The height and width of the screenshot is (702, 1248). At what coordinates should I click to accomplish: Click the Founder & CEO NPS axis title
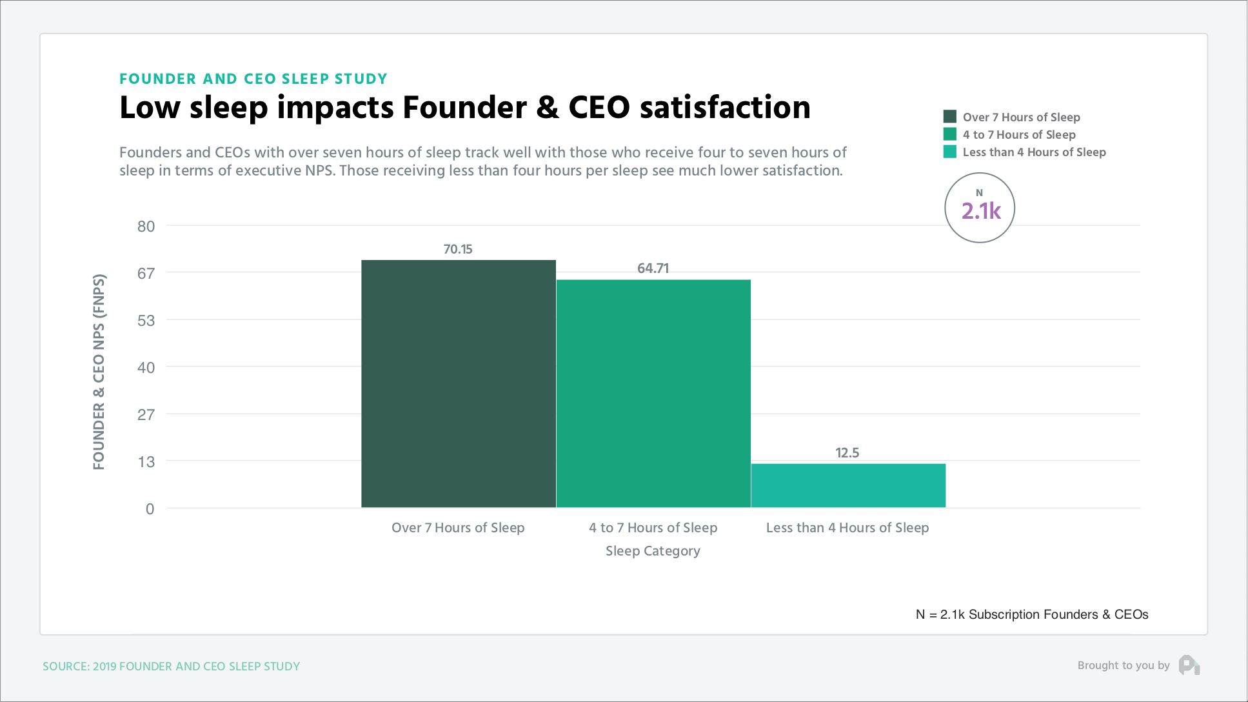click(99, 372)
